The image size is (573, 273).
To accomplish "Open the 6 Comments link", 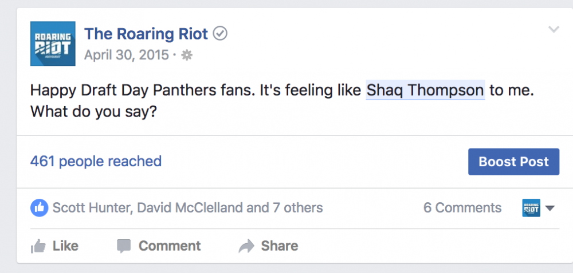I will (x=462, y=208).
